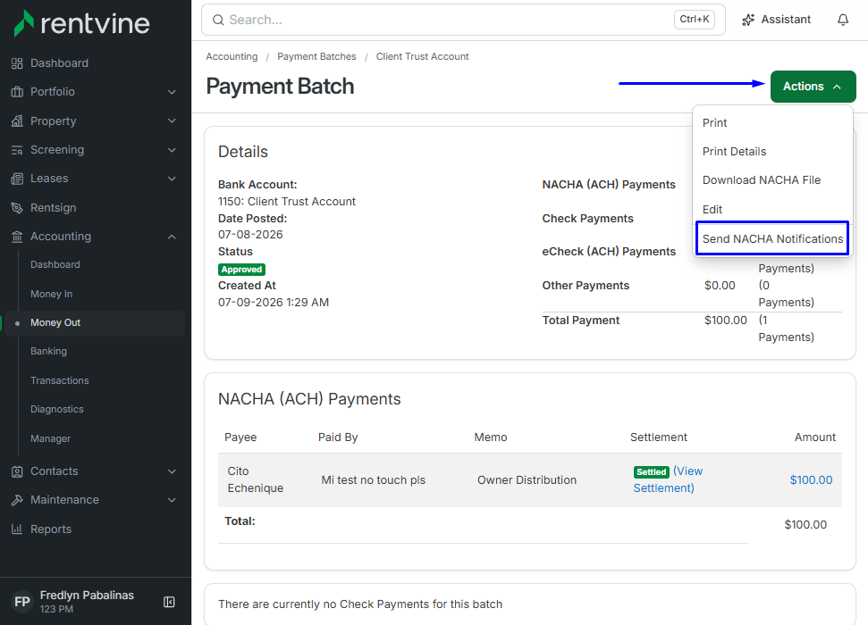Click the FP user avatar
868x625 pixels.
pyautogui.click(x=22, y=602)
